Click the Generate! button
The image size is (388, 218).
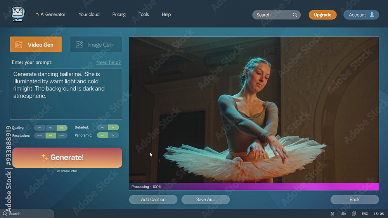tap(67, 158)
